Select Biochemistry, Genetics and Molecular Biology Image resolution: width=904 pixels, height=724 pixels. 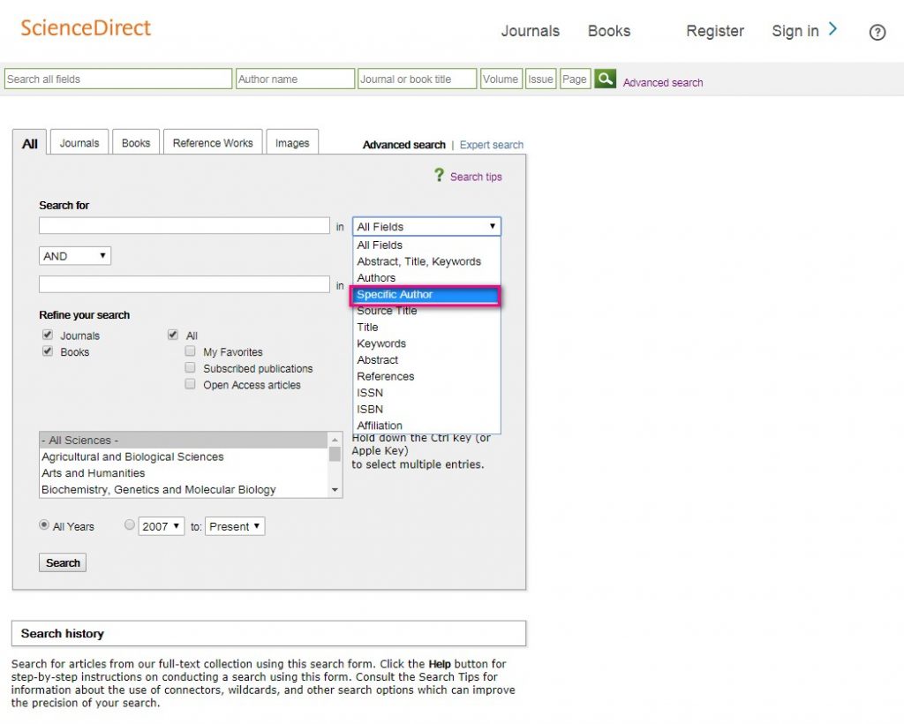(184, 489)
